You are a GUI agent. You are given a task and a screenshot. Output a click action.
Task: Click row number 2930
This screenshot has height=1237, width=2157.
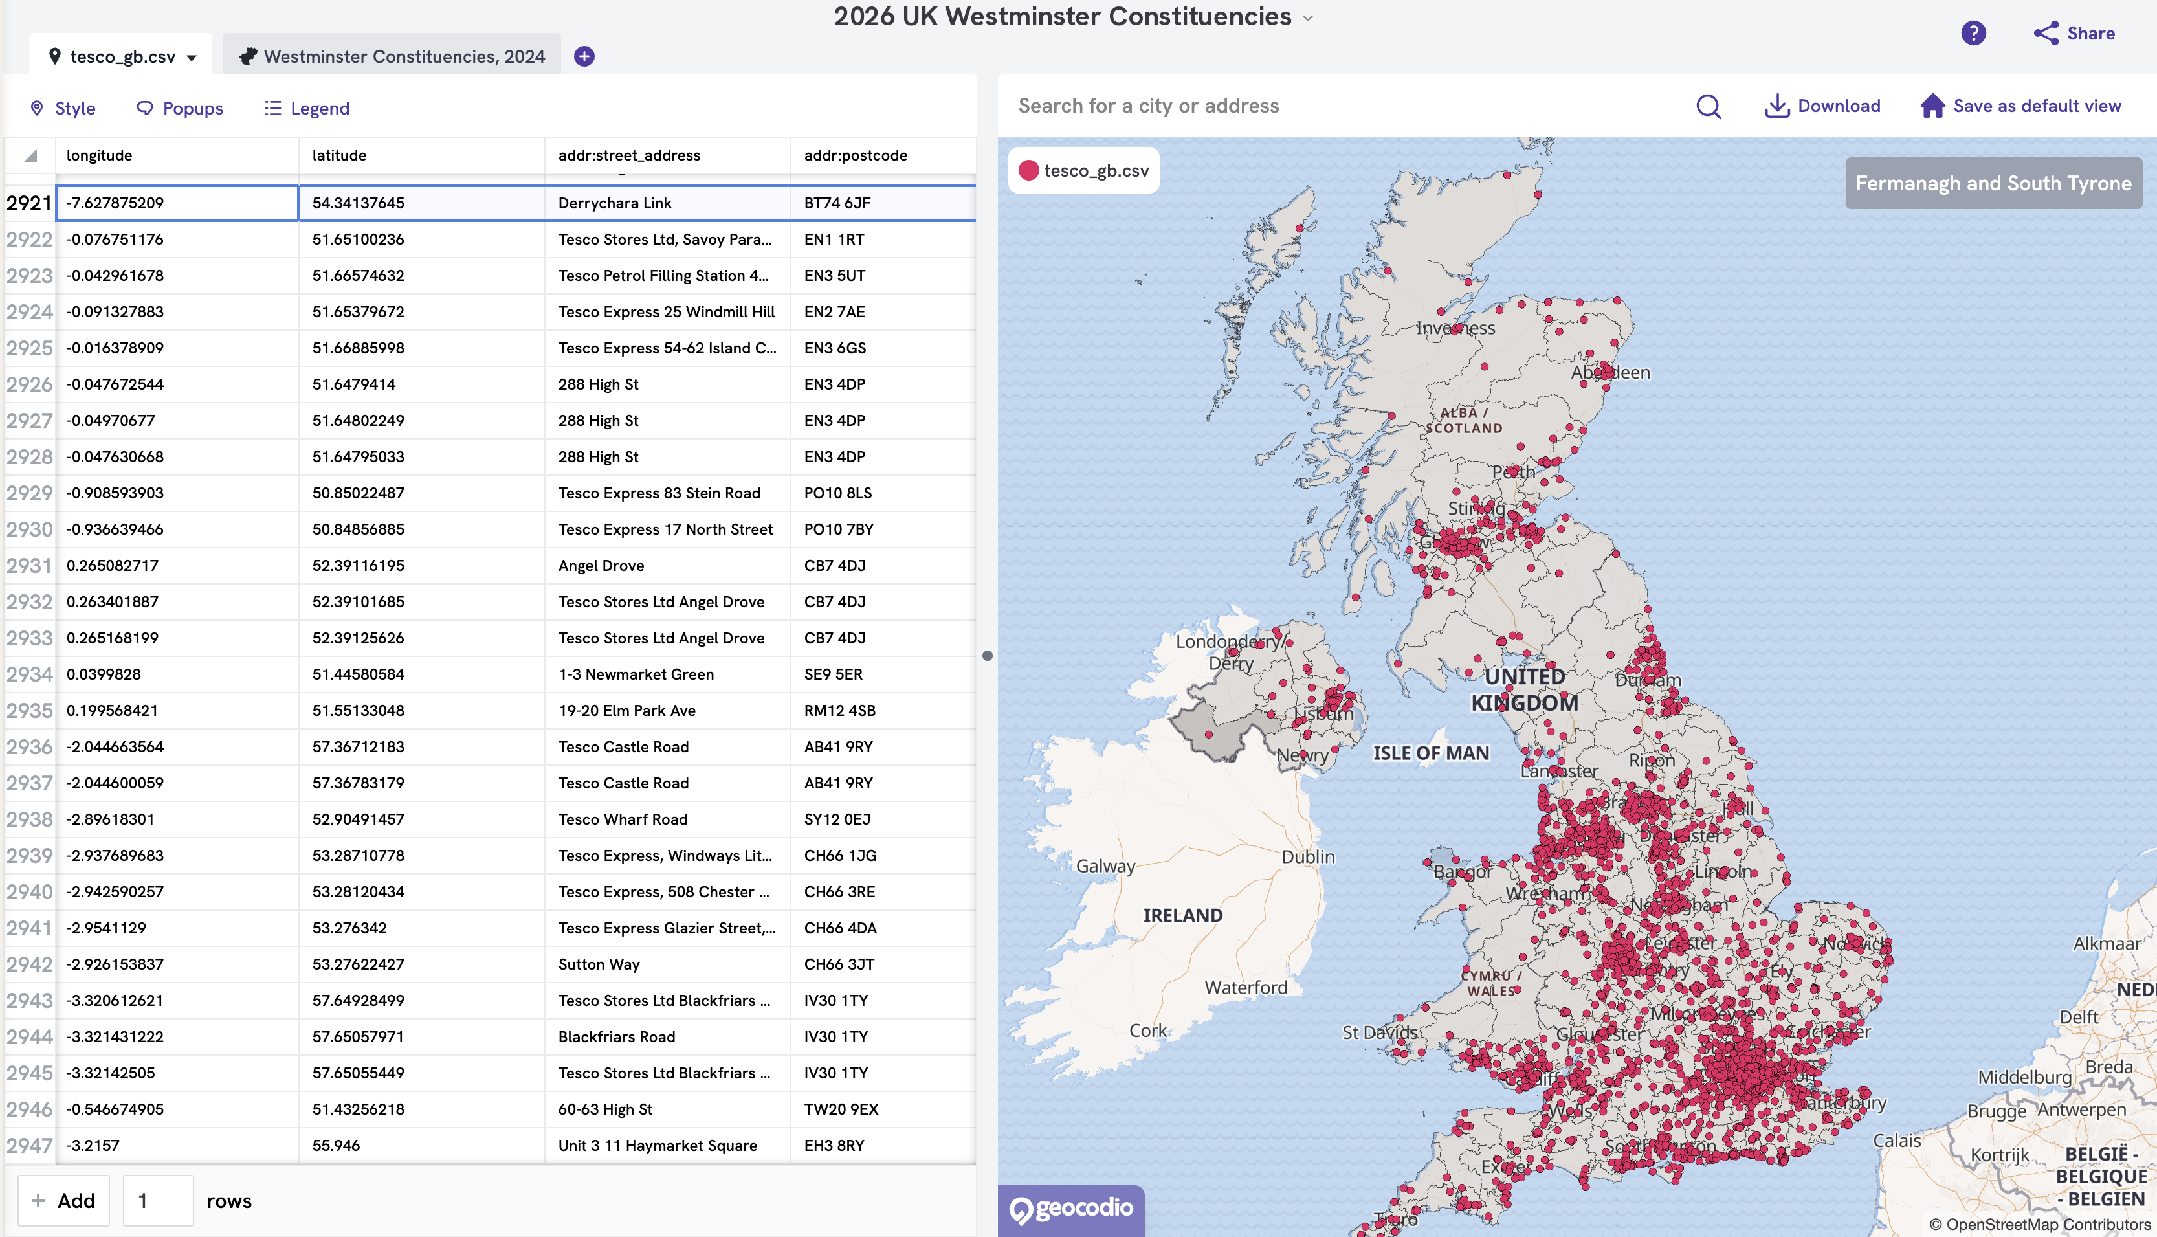click(30, 529)
